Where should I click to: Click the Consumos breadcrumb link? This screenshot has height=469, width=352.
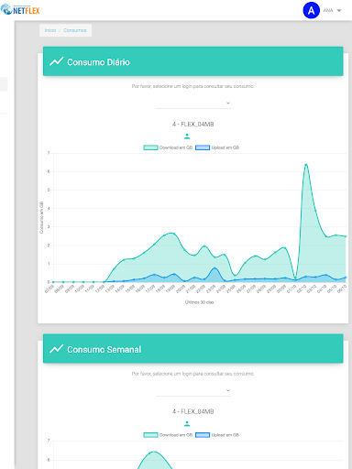pyautogui.click(x=75, y=30)
